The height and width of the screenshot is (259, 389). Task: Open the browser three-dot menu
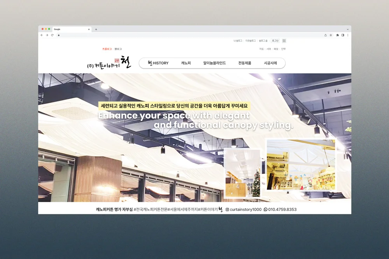tap(348, 35)
